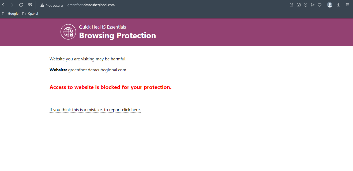Show downloads from the toolbar
Screen dimensions: 353x171
click(x=339, y=5)
